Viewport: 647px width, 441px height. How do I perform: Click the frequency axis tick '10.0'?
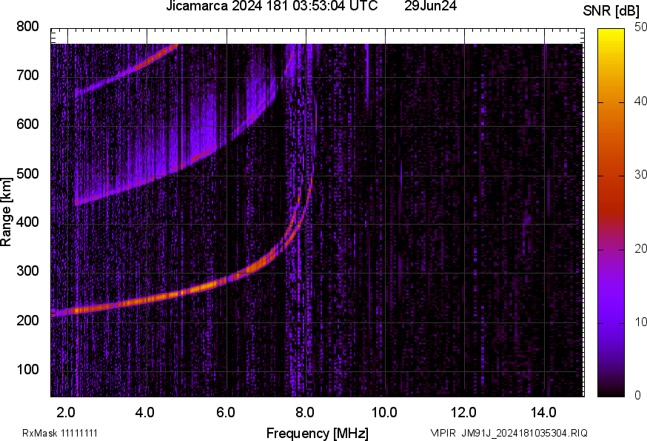click(x=384, y=413)
